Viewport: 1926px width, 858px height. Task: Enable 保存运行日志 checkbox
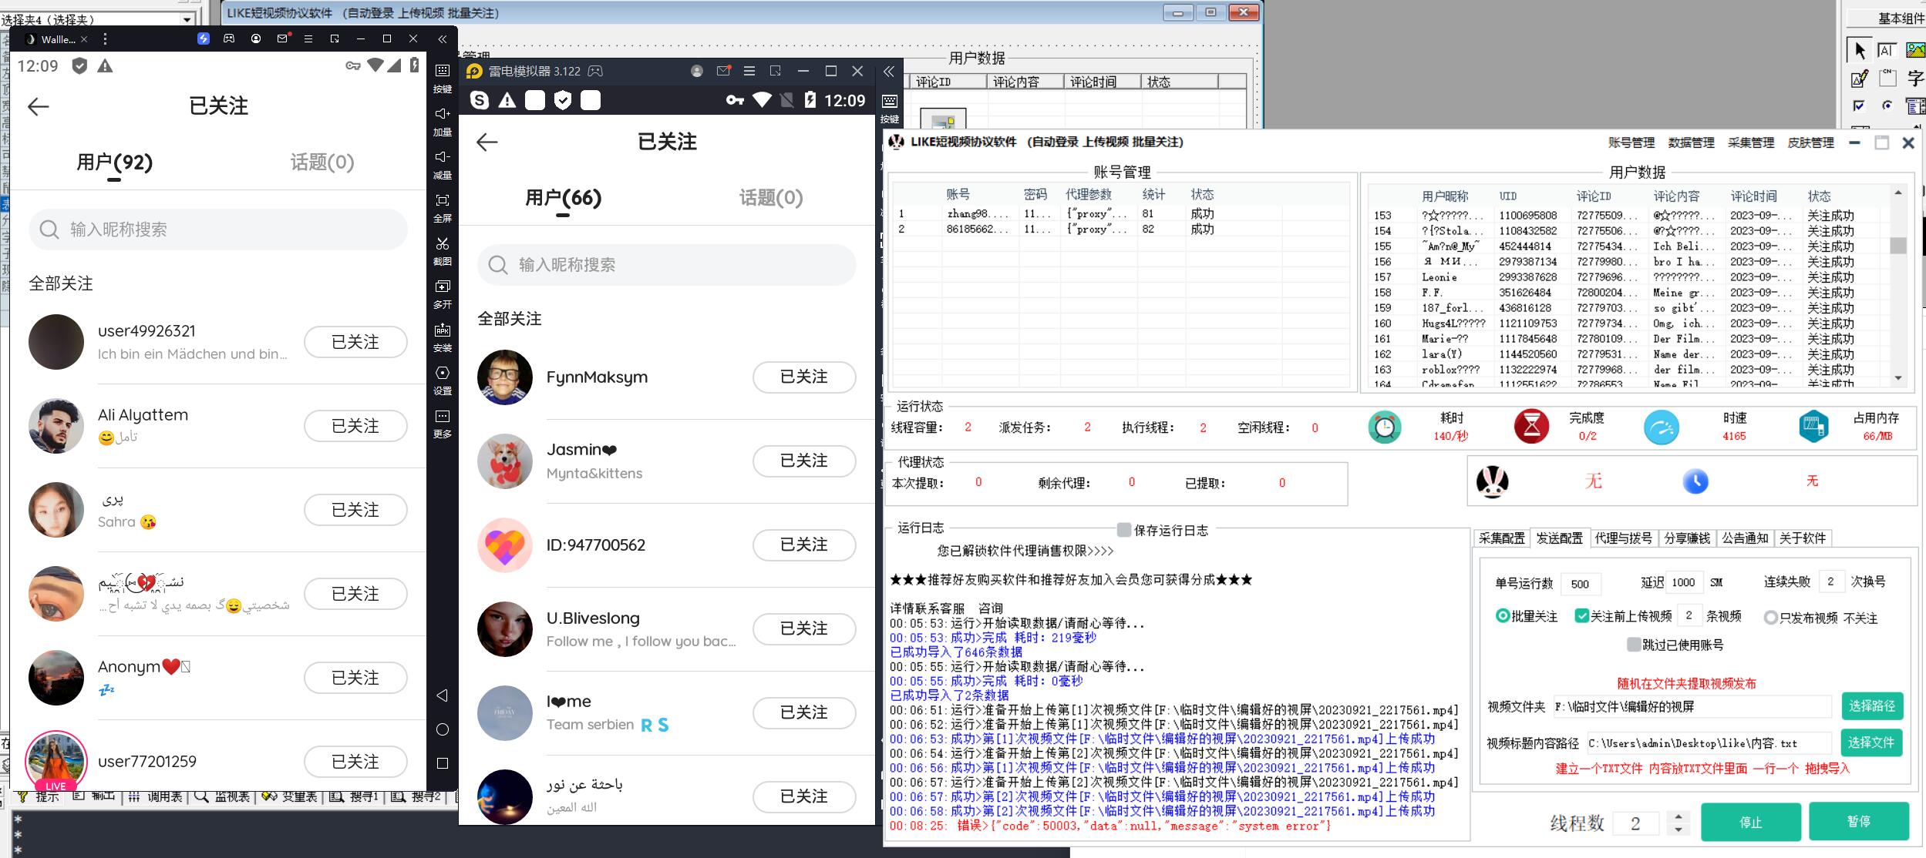pyautogui.click(x=1124, y=529)
